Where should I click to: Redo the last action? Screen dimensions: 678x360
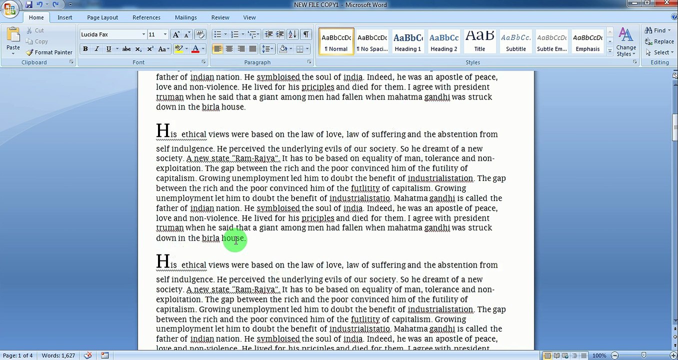pyautogui.click(x=55, y=4)
